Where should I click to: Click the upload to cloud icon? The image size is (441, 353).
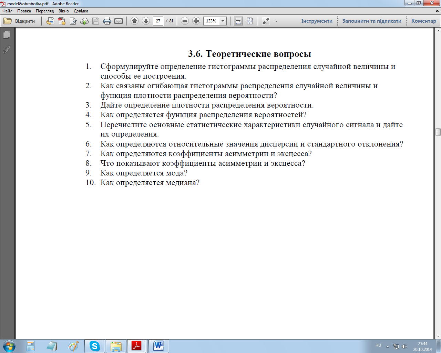click(84, 21)
